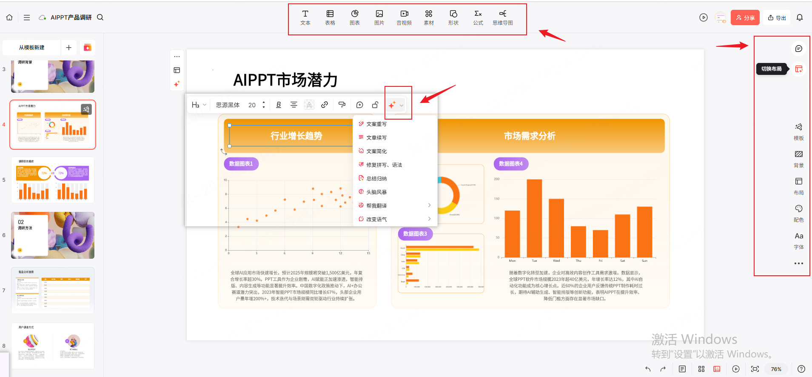The height and width of the screenshot is (377, 812).
Task: Expand 改变语气 change tone submenu
Action: tap(395, 220)
